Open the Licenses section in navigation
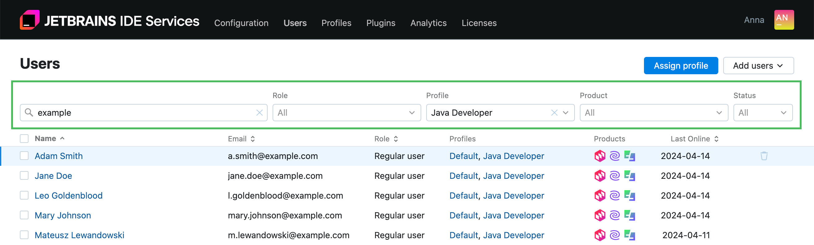 (479, 23)
